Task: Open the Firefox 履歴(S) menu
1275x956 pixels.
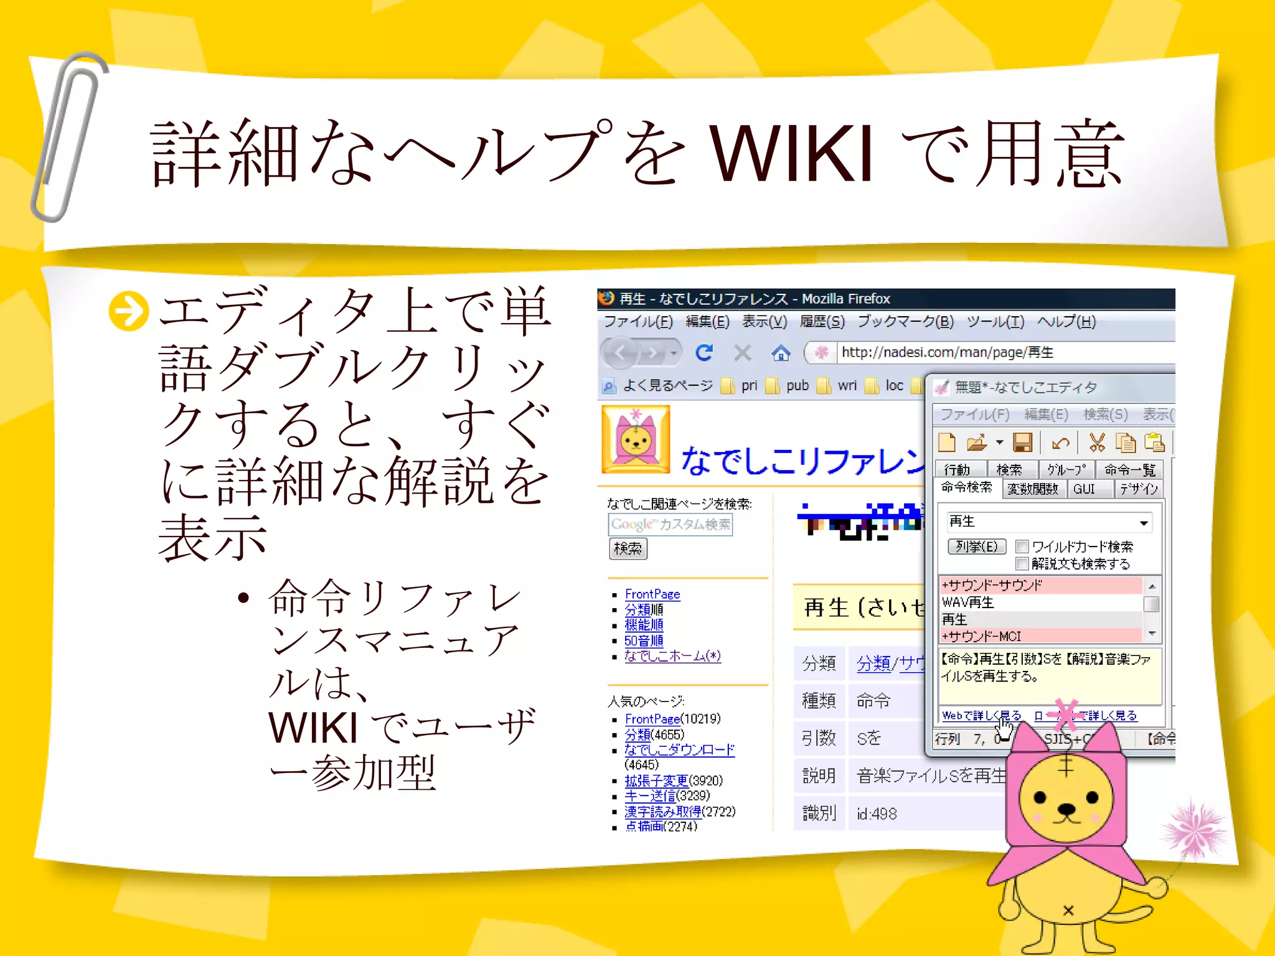Action: 822,322
